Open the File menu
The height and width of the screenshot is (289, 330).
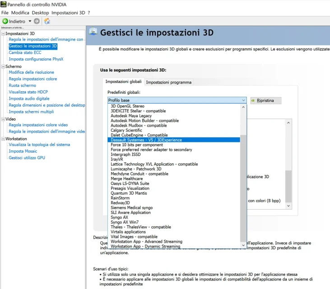pos(5,13)
